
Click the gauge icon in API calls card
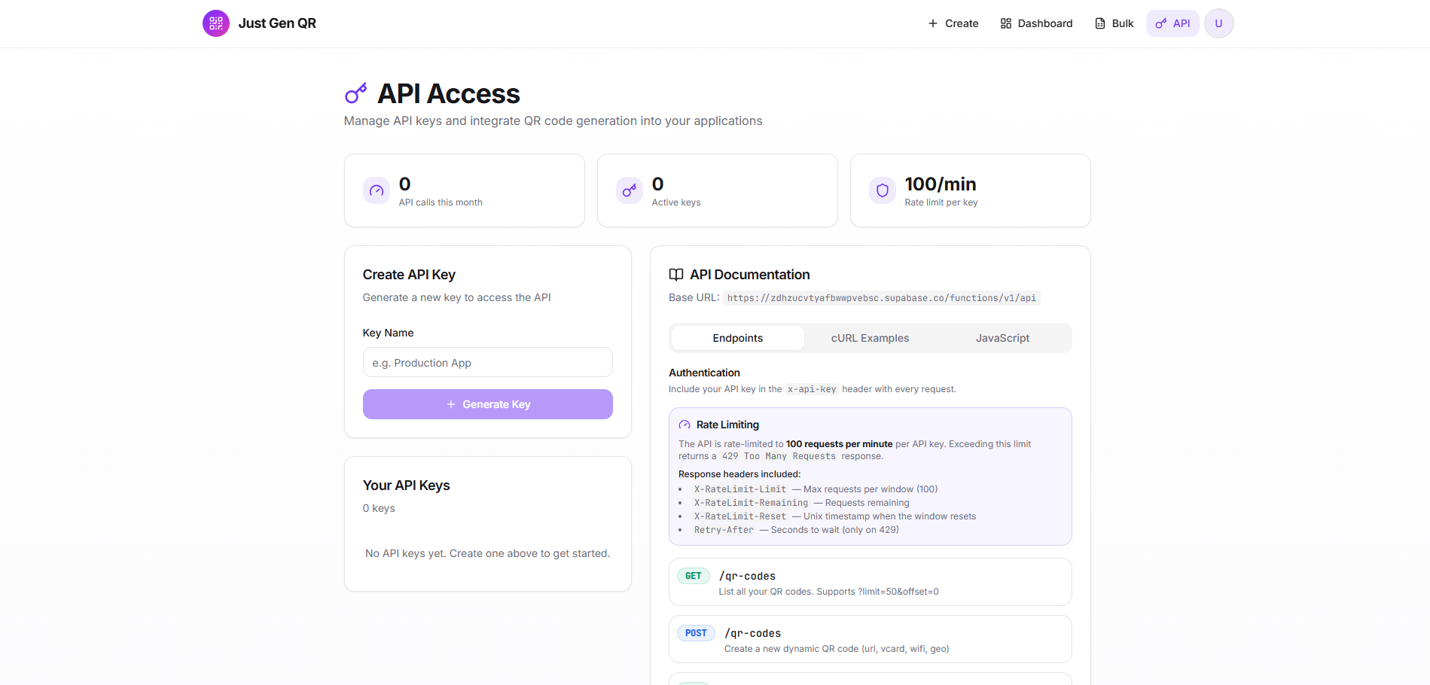[x=377, y=190]
